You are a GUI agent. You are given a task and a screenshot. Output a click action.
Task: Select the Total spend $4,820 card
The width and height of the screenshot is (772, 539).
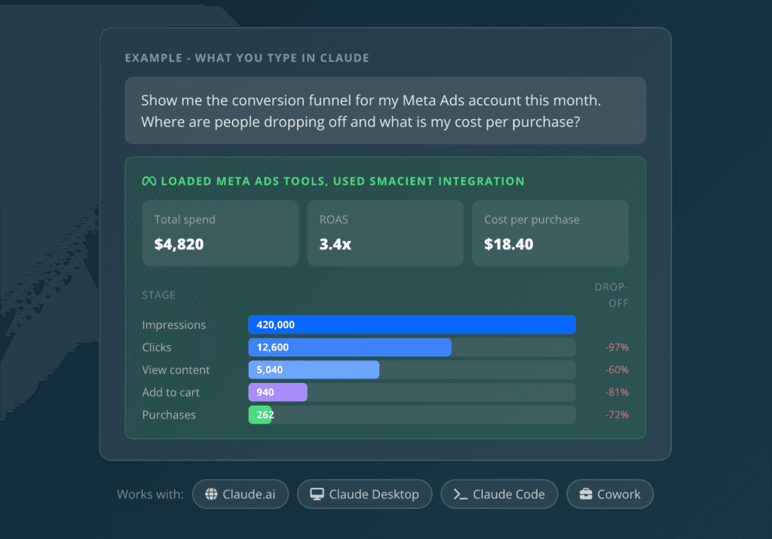221,234
